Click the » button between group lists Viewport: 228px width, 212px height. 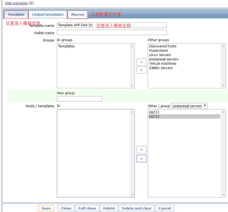141,70
